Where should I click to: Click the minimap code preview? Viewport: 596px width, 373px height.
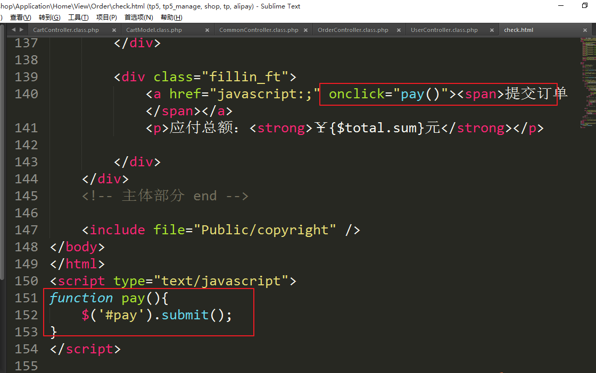point(587,80)
